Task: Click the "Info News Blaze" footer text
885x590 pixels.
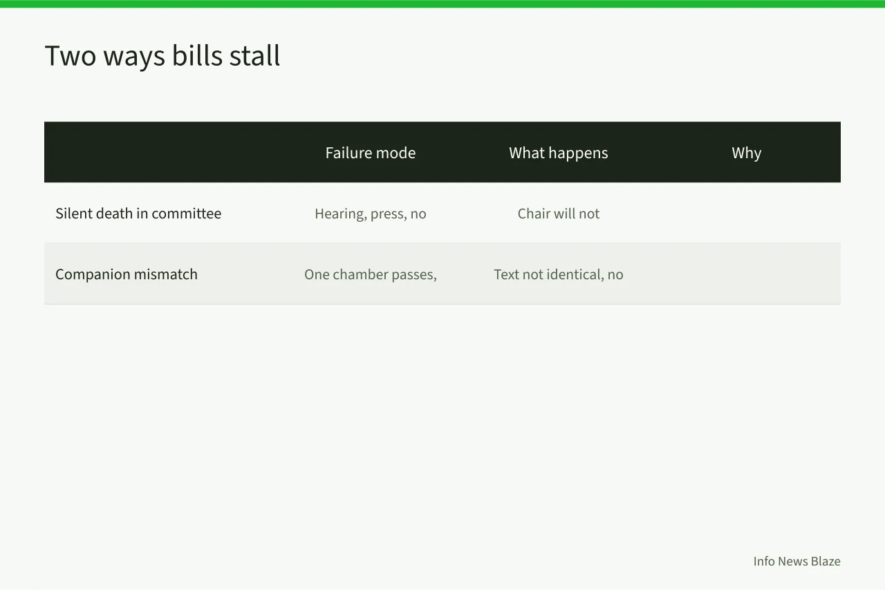Action: click(x=797, y=561)
